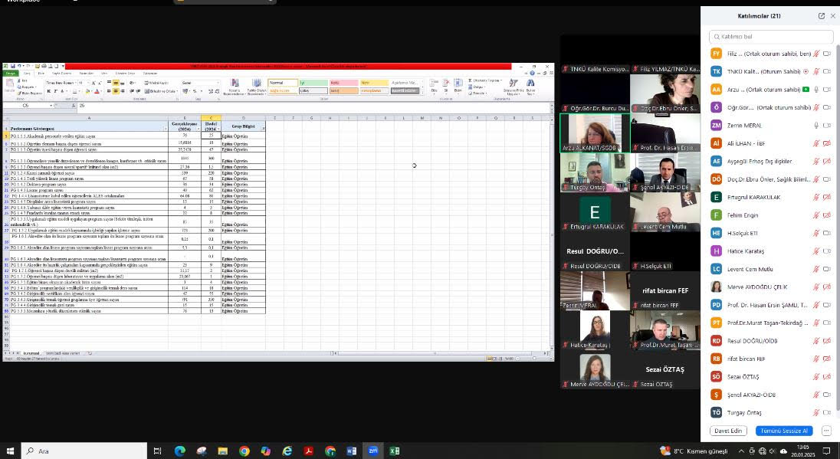840x459 pixels.
Task: Open the Name Box dropdown arrow
Action: tap(51, 106)
